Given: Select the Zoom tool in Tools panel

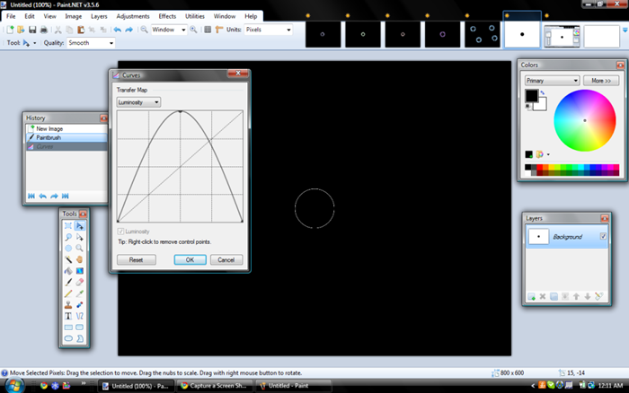Looking at the screenshot, I should tap(79, 249).
